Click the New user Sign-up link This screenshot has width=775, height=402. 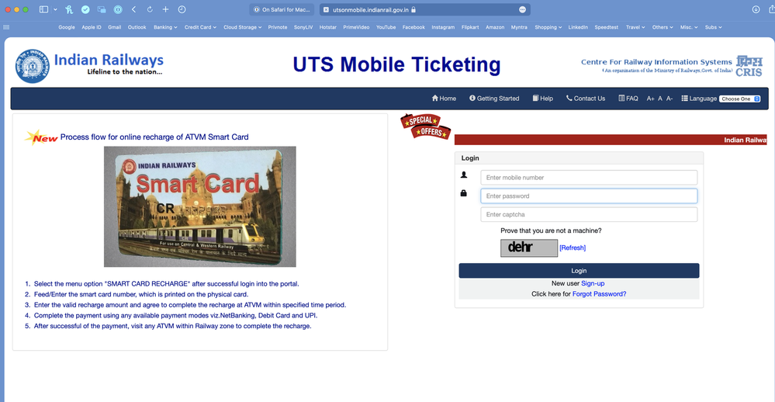click(593, 283)
